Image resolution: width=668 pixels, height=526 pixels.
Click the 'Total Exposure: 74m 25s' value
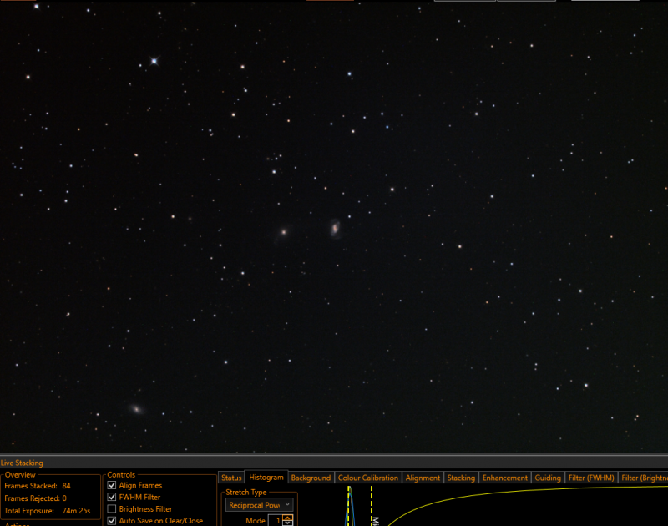[76, 511]
